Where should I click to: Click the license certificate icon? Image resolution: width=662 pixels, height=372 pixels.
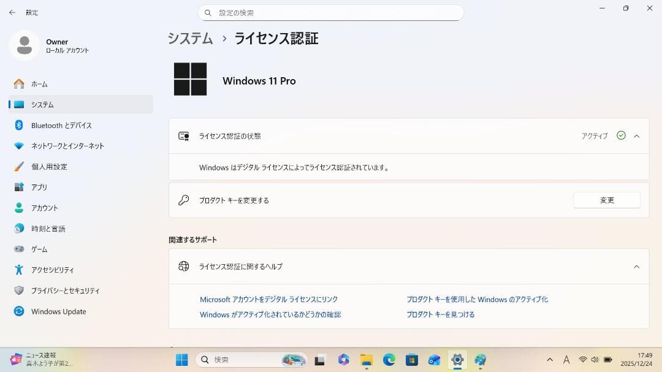[184, 136]
